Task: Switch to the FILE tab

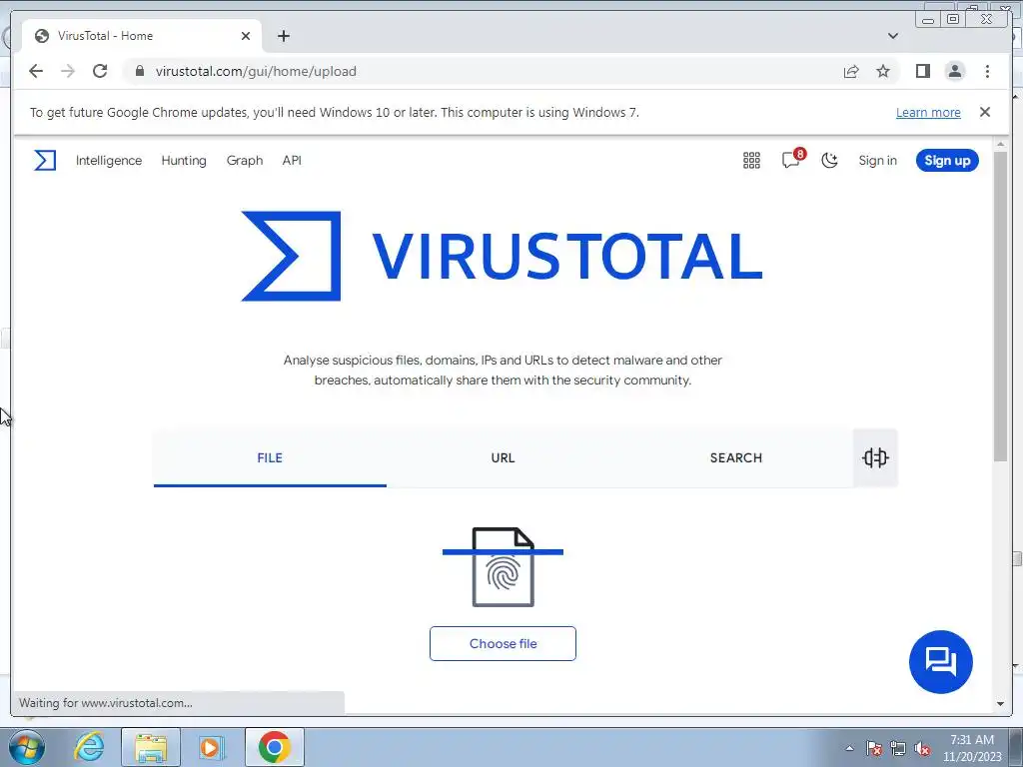Action: (x=270, y=457)
